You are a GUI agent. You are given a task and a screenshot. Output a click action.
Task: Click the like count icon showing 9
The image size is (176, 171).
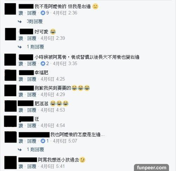[x=43, y=13]
